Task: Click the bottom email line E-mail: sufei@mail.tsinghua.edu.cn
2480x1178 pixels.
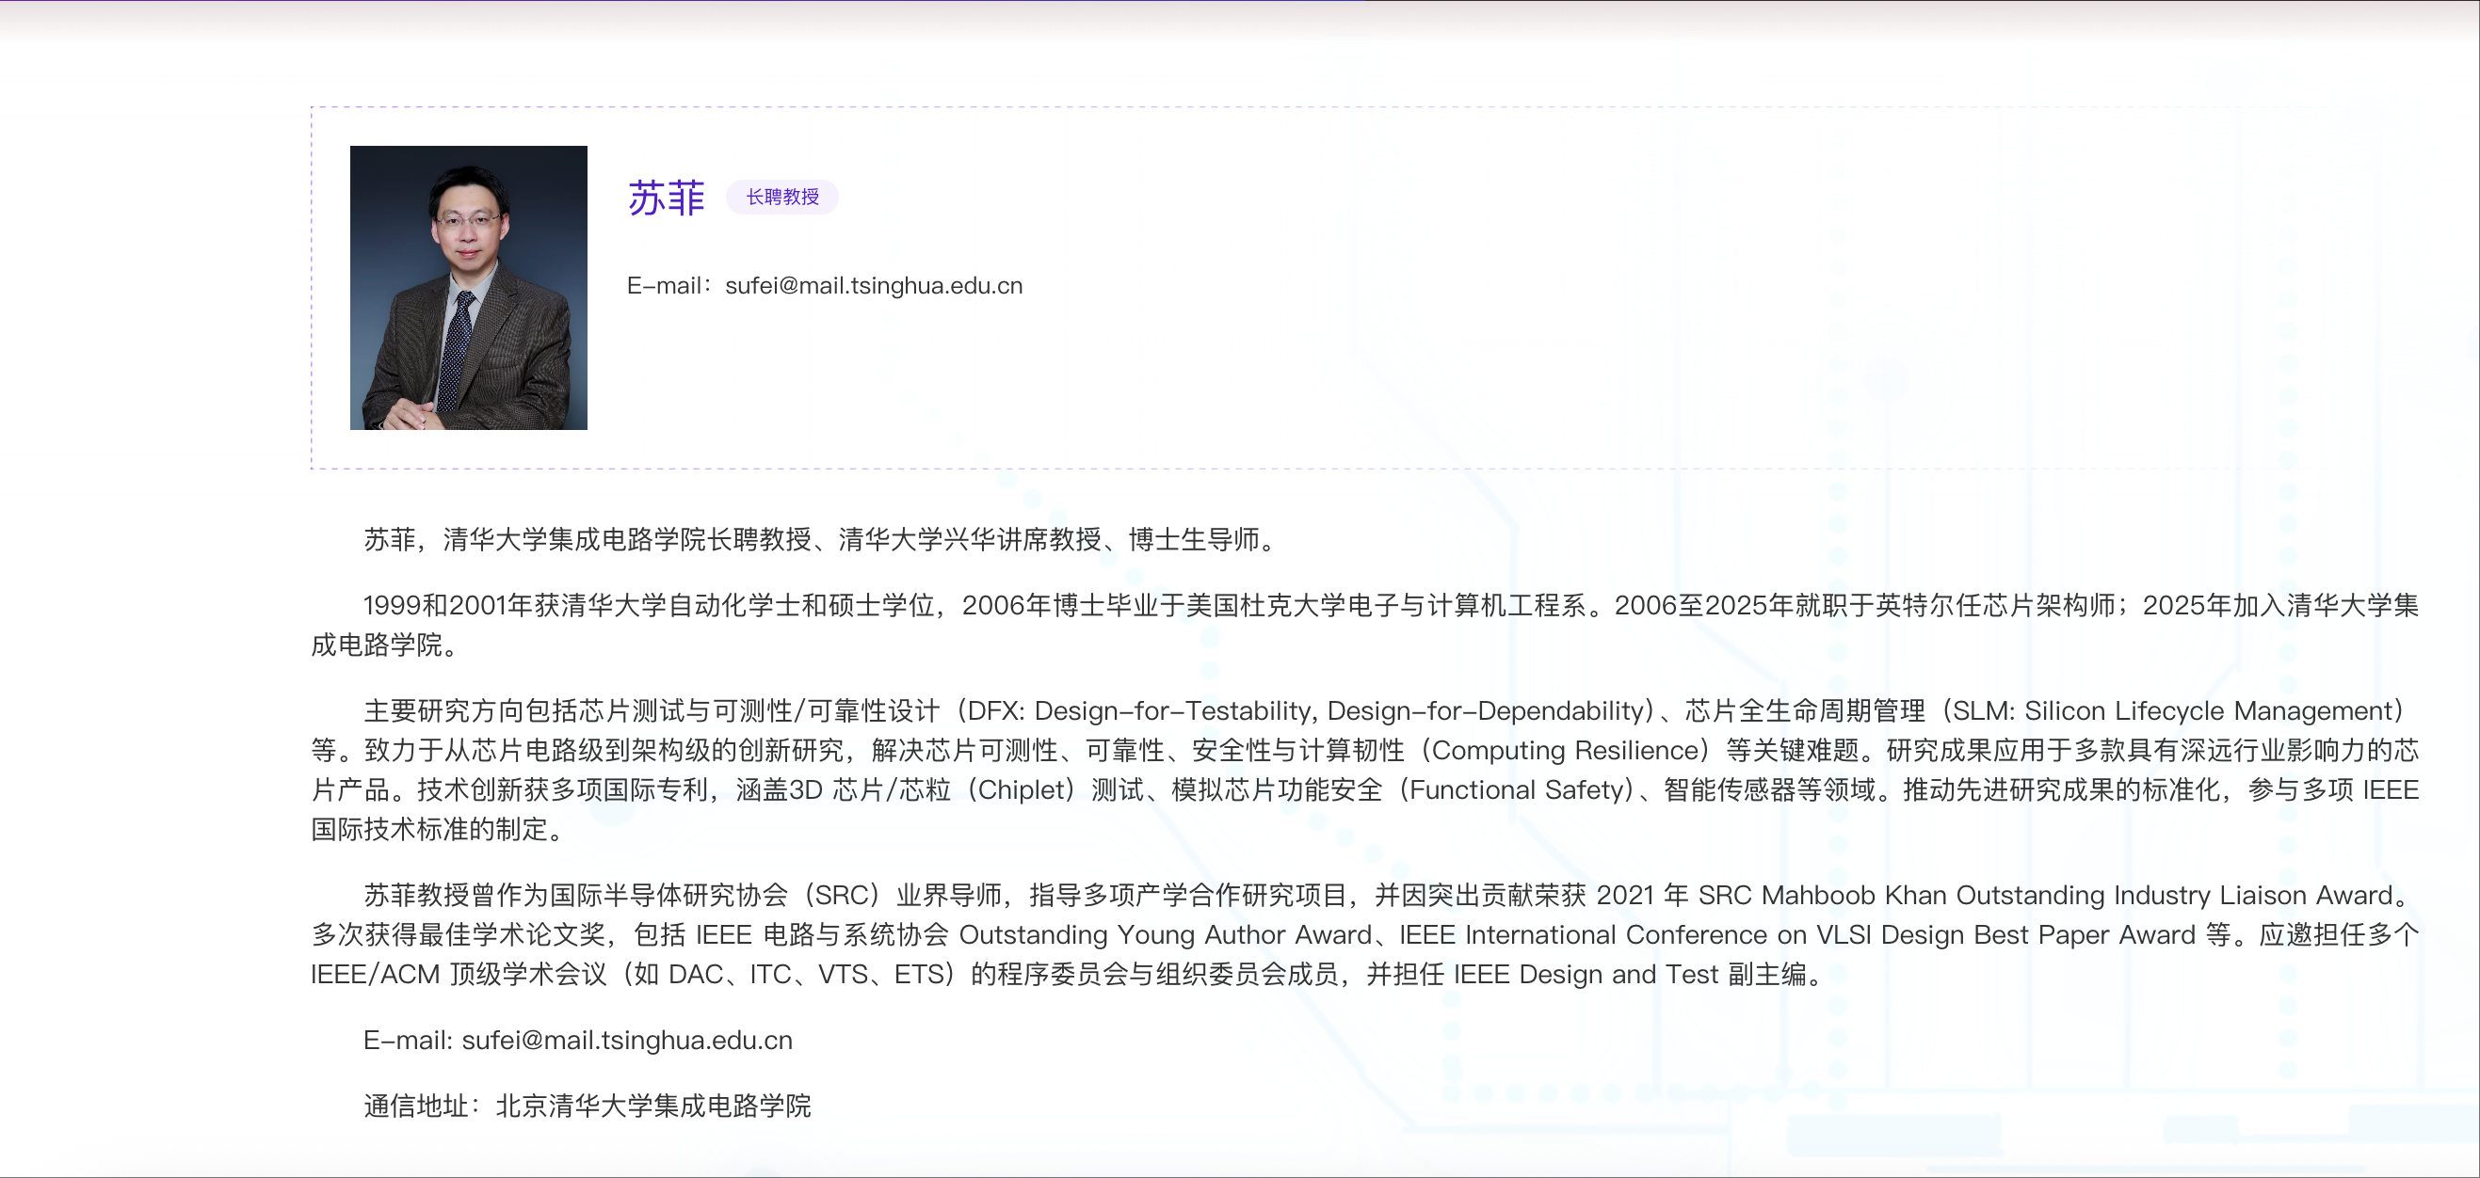Action: click(x=578, y=1041)
